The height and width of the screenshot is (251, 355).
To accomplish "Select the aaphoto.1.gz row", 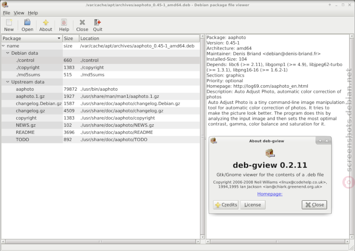I will (100, 96).
